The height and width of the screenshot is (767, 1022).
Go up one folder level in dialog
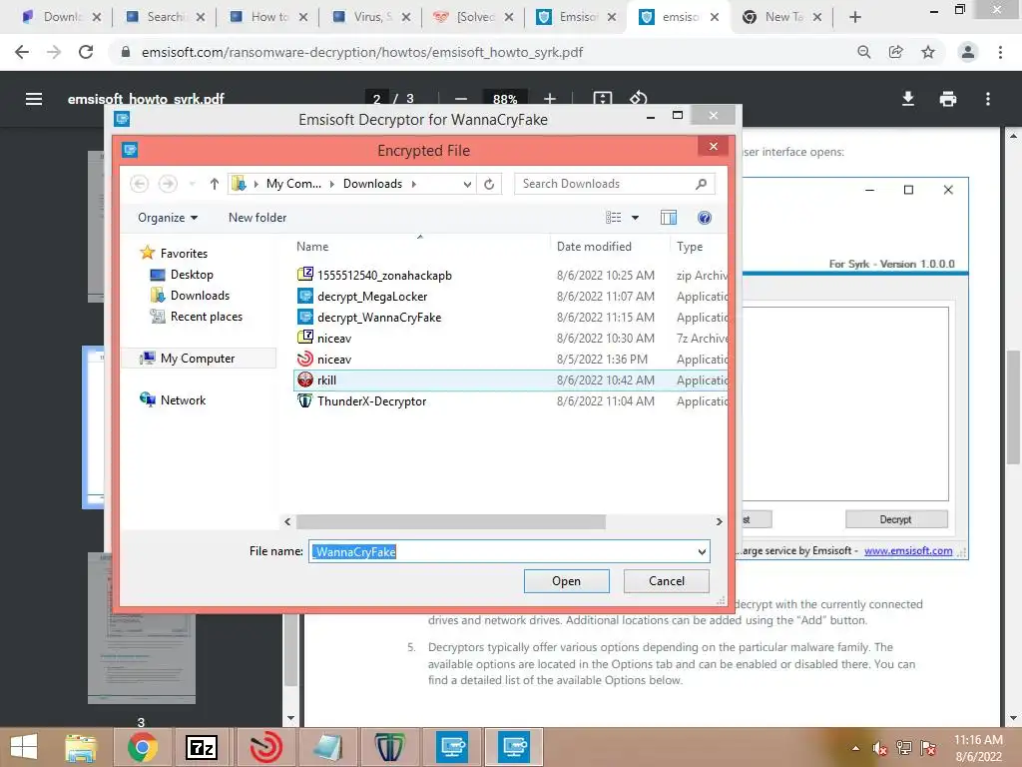click(x=214, y=184)
